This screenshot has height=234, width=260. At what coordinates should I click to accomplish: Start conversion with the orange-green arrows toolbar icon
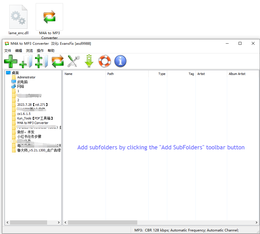click(x=58, y=61)
